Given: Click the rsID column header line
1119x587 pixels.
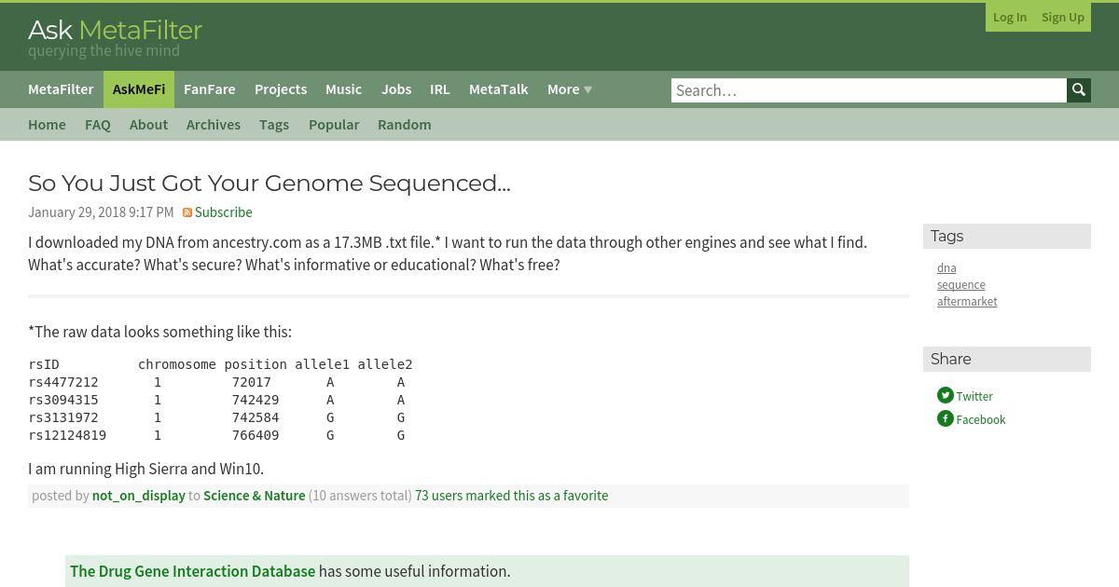Looking at the screenshot, I should pyautogui.click(x=221, y=364).
